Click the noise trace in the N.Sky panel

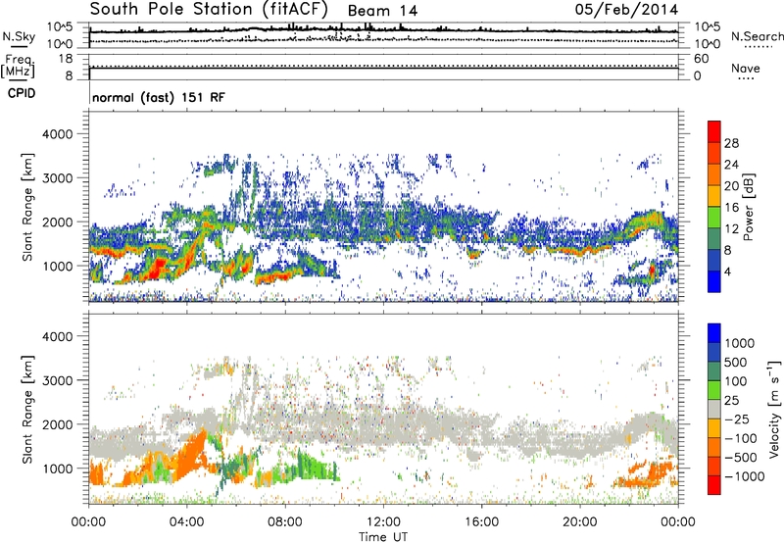coord(383,30)
